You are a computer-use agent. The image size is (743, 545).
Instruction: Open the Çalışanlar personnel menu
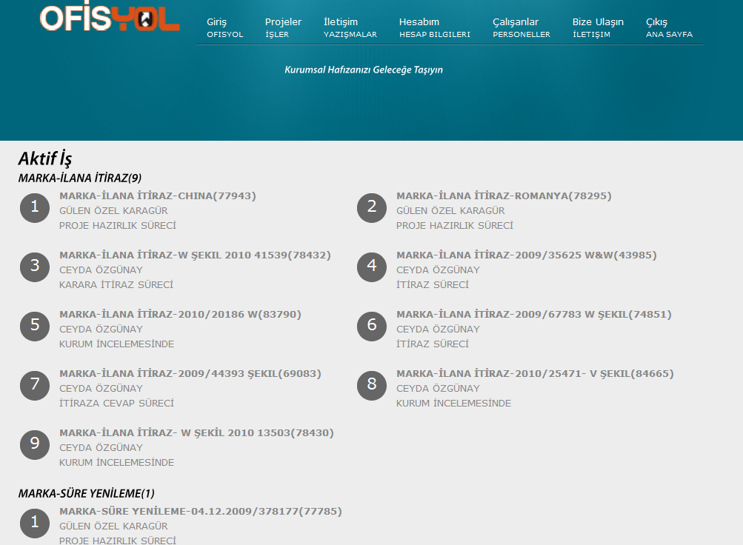click(521, 27)
